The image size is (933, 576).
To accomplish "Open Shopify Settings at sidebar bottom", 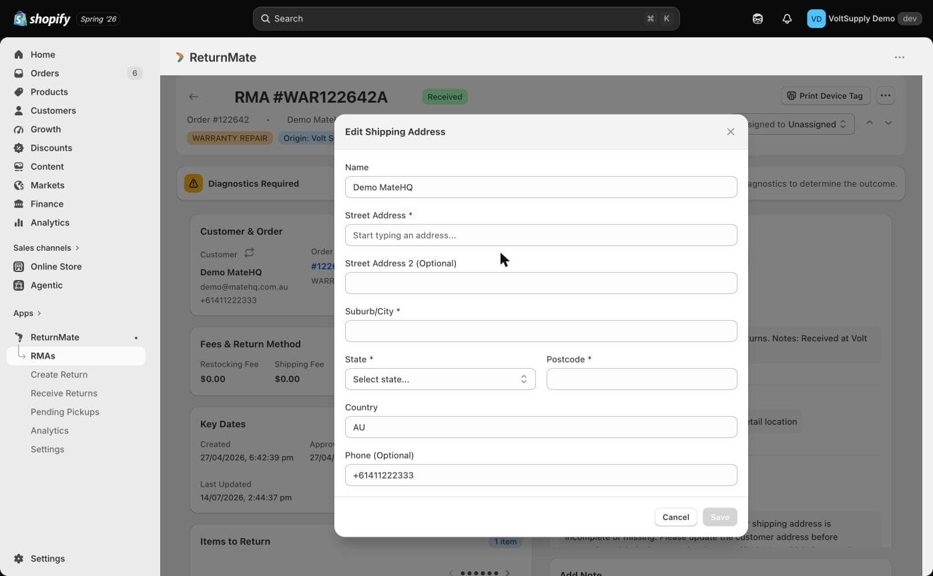I will [47, 559].
